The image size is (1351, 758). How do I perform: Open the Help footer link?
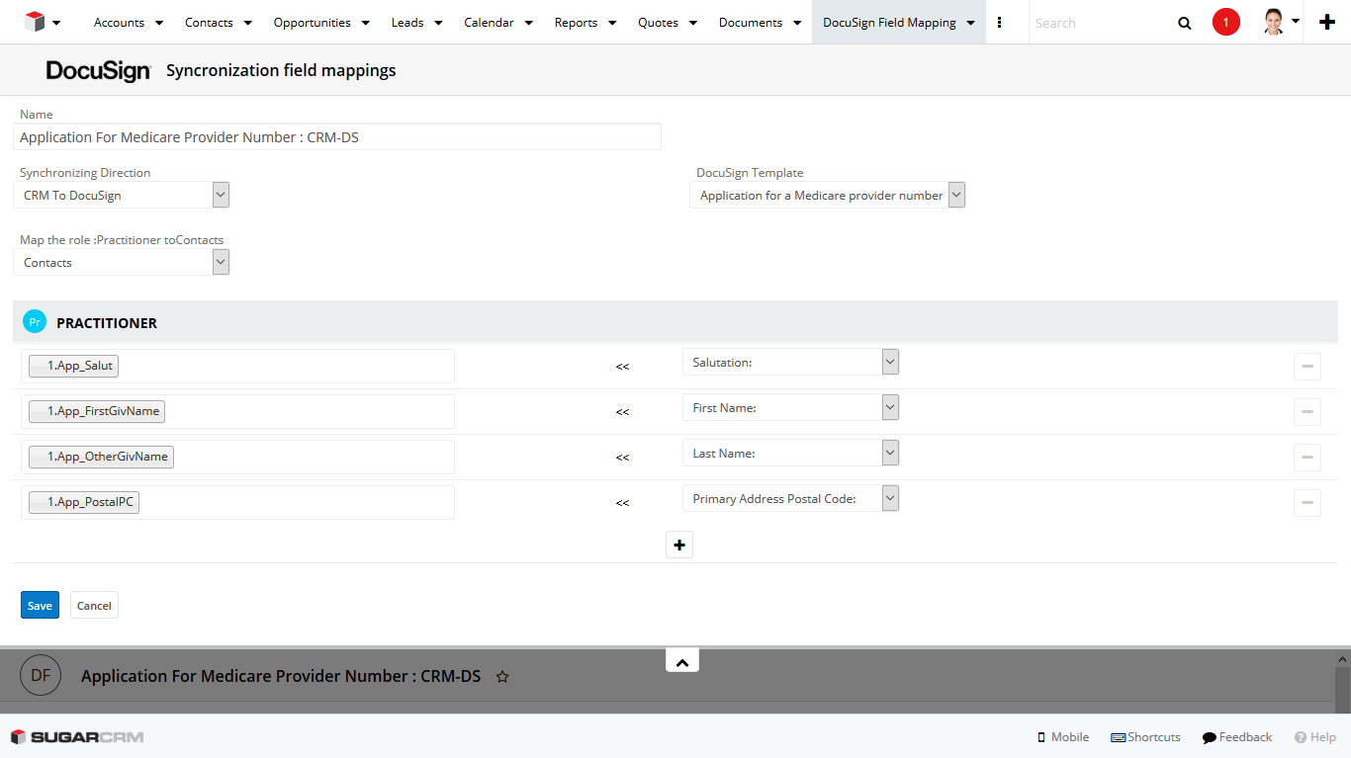(x=1315, y=737)
